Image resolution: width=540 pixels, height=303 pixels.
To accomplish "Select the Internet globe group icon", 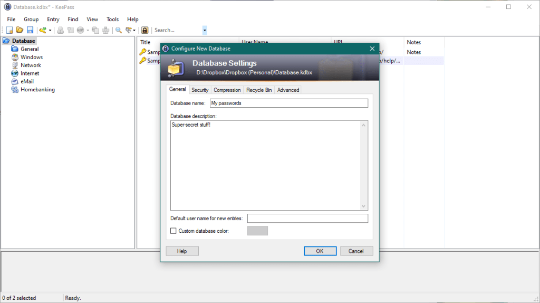I will click(15, 73).
